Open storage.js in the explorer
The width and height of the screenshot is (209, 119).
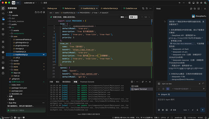click(x=19, y=49)
